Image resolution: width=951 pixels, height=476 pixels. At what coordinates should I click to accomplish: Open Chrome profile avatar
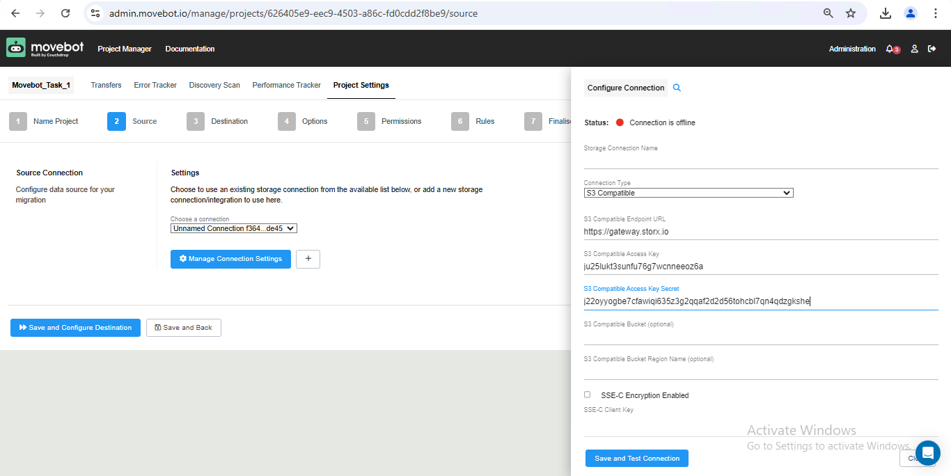[911, 13]
